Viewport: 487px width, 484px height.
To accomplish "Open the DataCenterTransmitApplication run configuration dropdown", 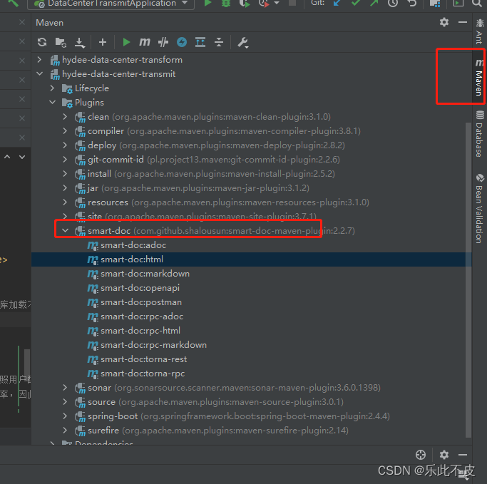I will (x=111, y=4).
